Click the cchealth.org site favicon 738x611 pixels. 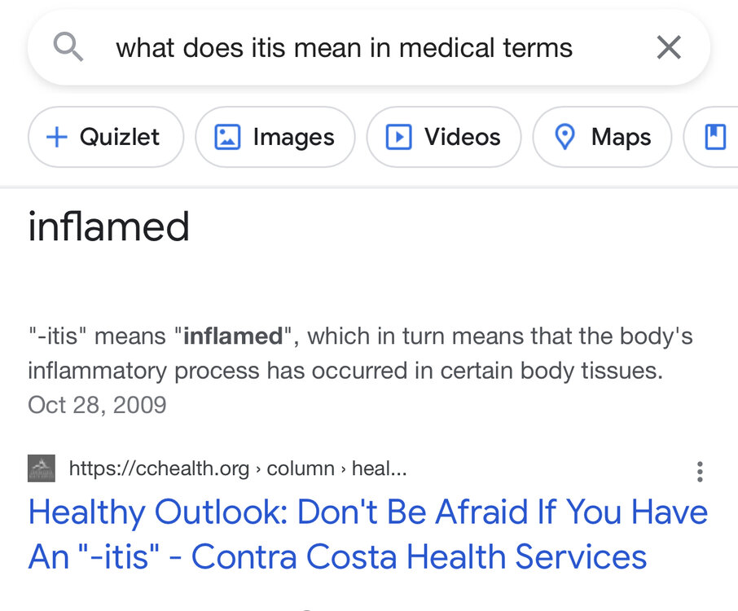point(42,468)
